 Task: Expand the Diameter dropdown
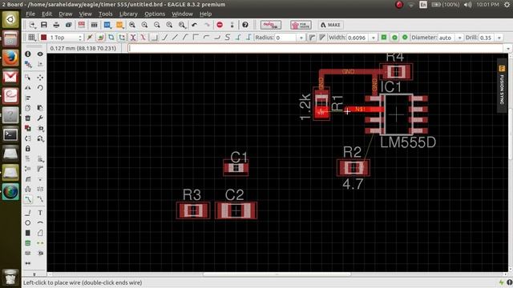pos(459,38)
